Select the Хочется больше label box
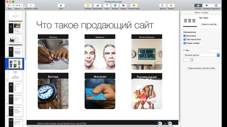 point(147,37)
